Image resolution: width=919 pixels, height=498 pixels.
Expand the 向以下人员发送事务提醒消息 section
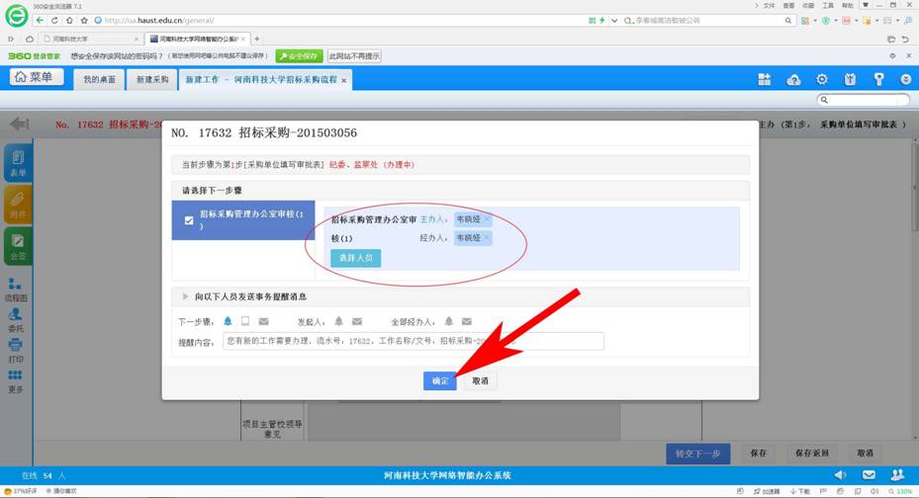pyautogui.click(x=185, y=296)
